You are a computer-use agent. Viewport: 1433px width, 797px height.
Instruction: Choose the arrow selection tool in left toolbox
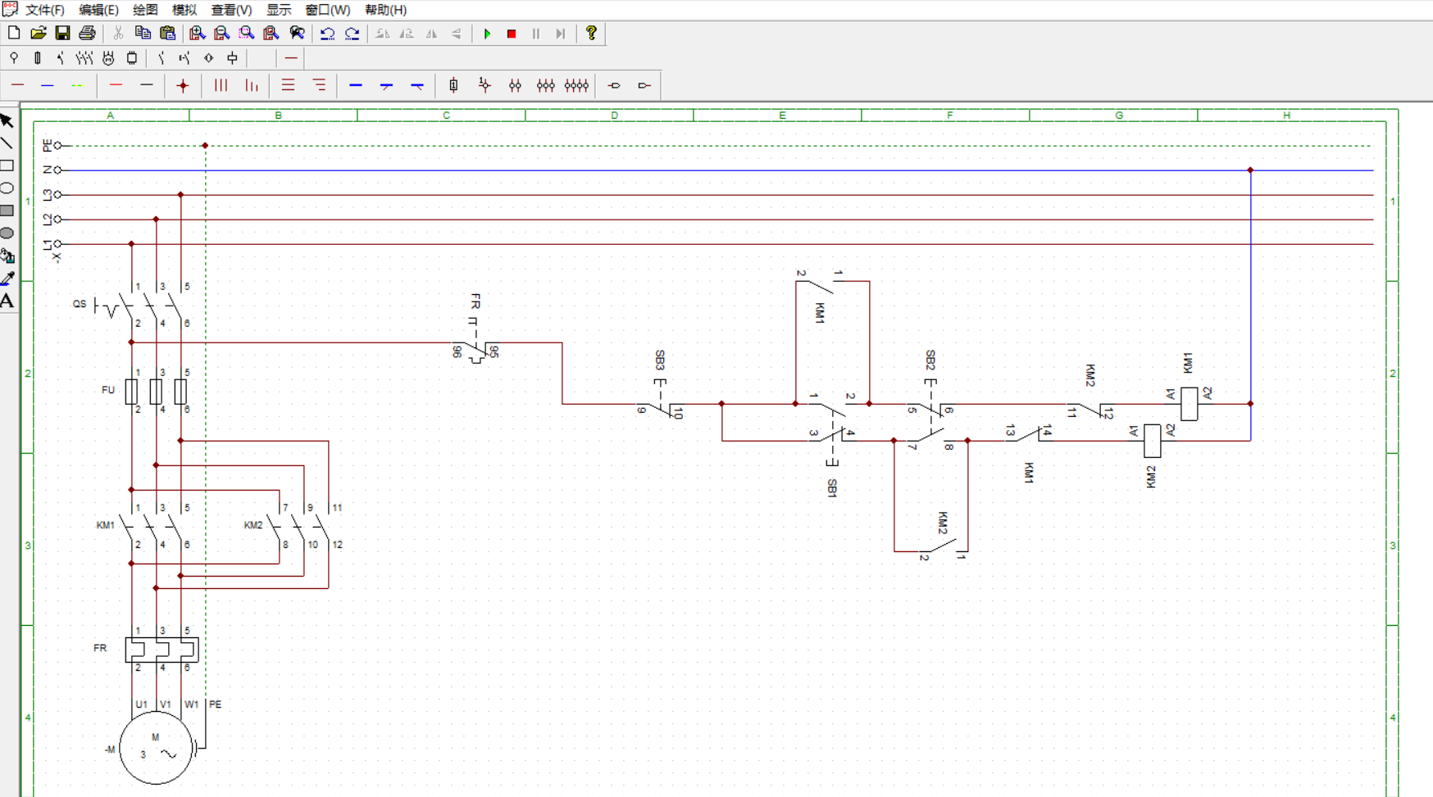(x=7, y=121)
